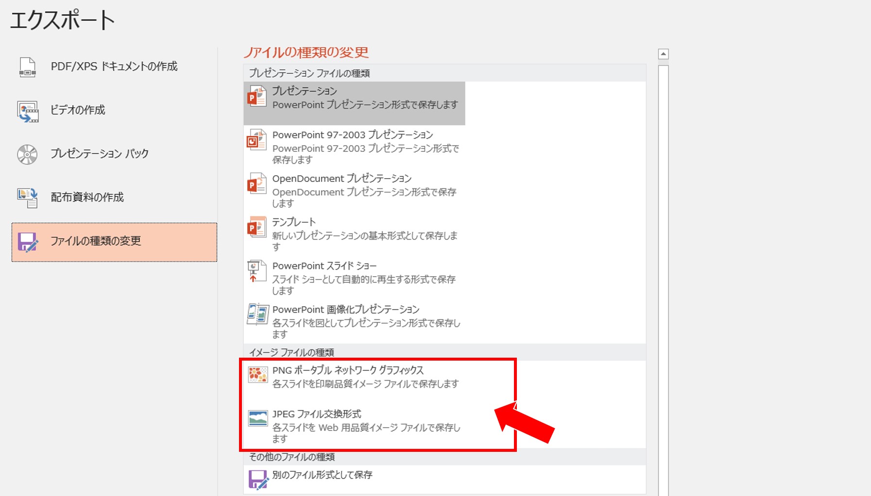This screenshot has width=871, height=496.
Task: Click text PowerPoint プレゼンテーション形式で保存します
Action: pos(365,105)
